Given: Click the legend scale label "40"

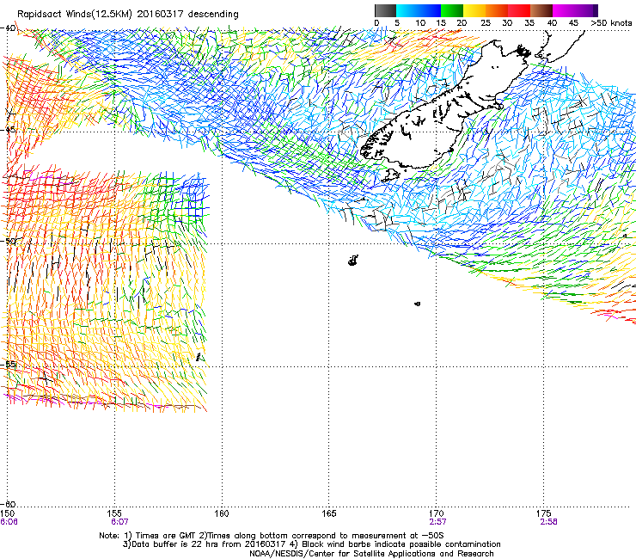Looking at the screenshot, I should pos(552,23).
